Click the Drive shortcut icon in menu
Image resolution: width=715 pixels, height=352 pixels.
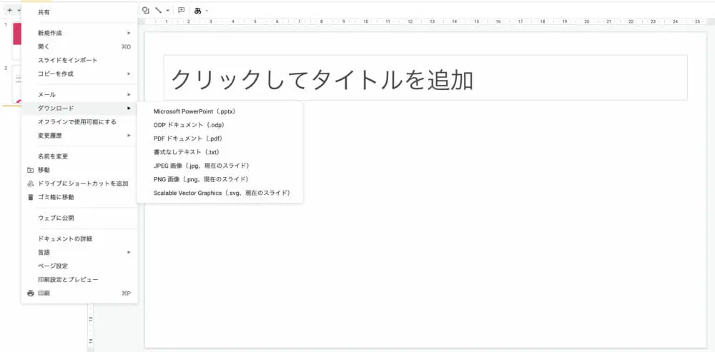point(30,183)
